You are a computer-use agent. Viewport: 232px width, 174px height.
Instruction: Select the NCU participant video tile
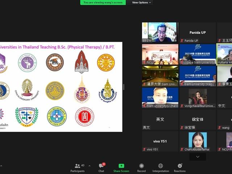point(160,54)
